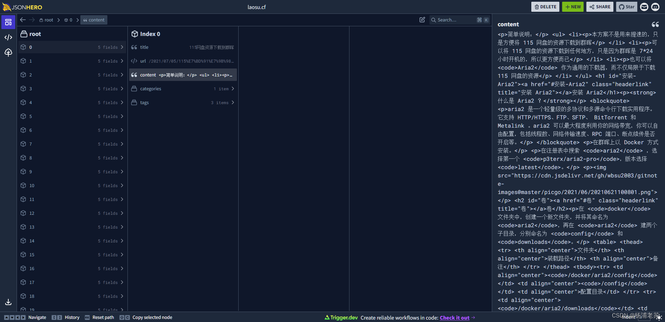Select root item 16
This screenshot has height=322, width=665.
click(x=72, y=268)
